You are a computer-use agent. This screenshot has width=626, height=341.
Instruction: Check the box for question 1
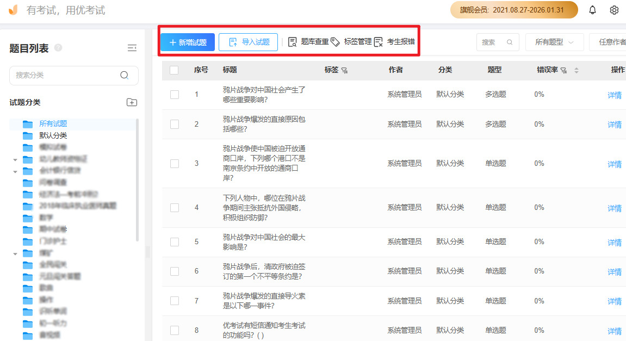click(175, 94)
